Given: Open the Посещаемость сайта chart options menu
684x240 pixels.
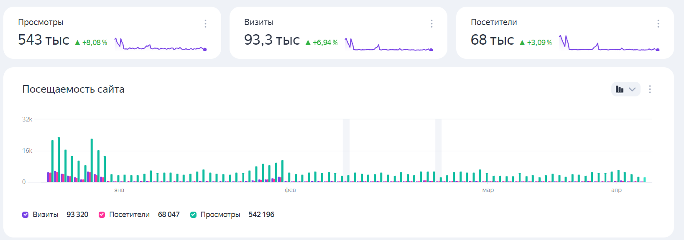Looking at the screenshot, I should 650,89.
